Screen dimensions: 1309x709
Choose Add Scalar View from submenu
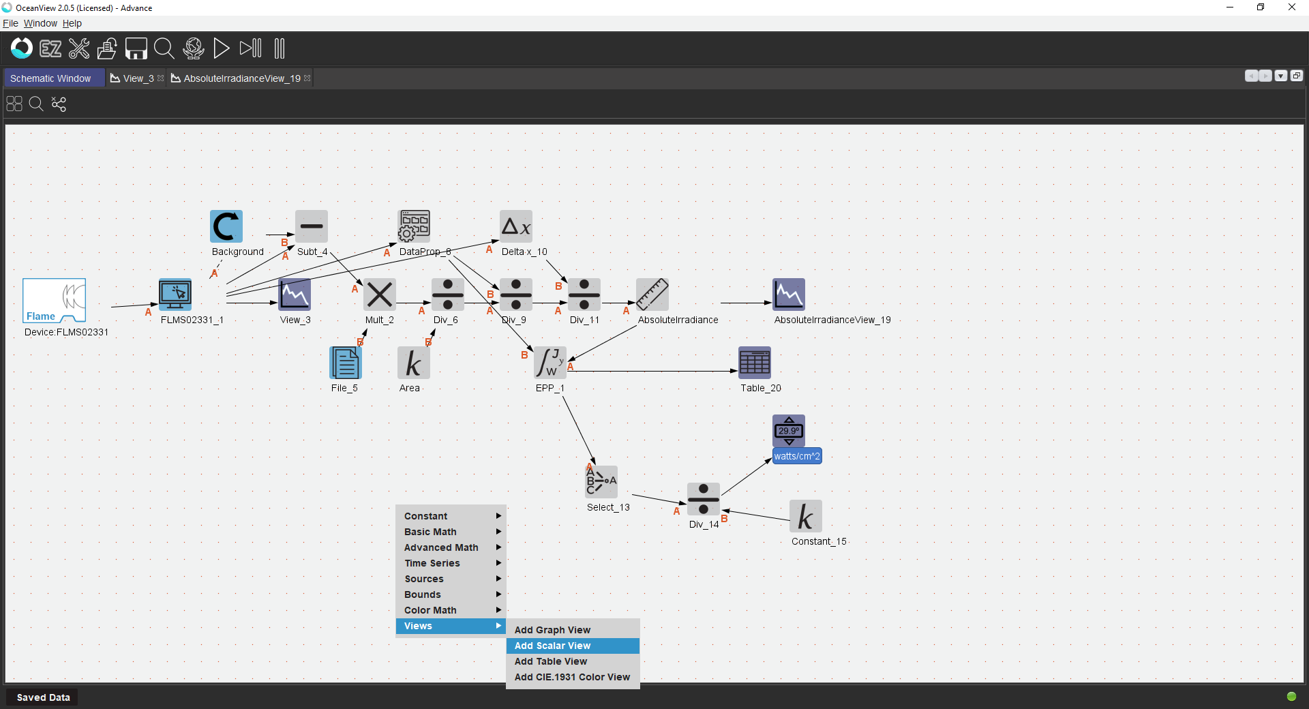(552, 646)
